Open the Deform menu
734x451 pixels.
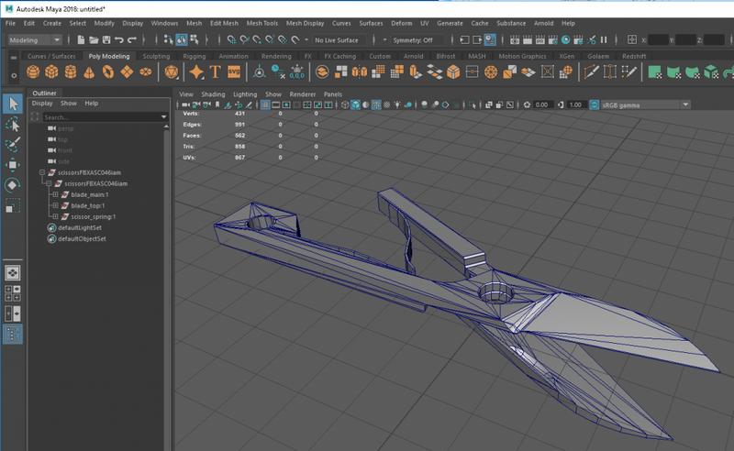tap(402, 23)
